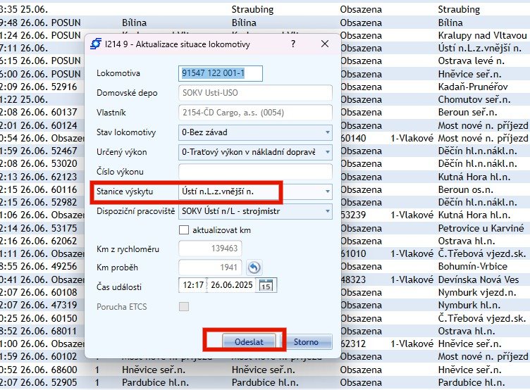Image resolution: width=530 pixels, height=390 pixels.
Task: Click the event date field 26.06.2025
Action: [x=230, y=285]
